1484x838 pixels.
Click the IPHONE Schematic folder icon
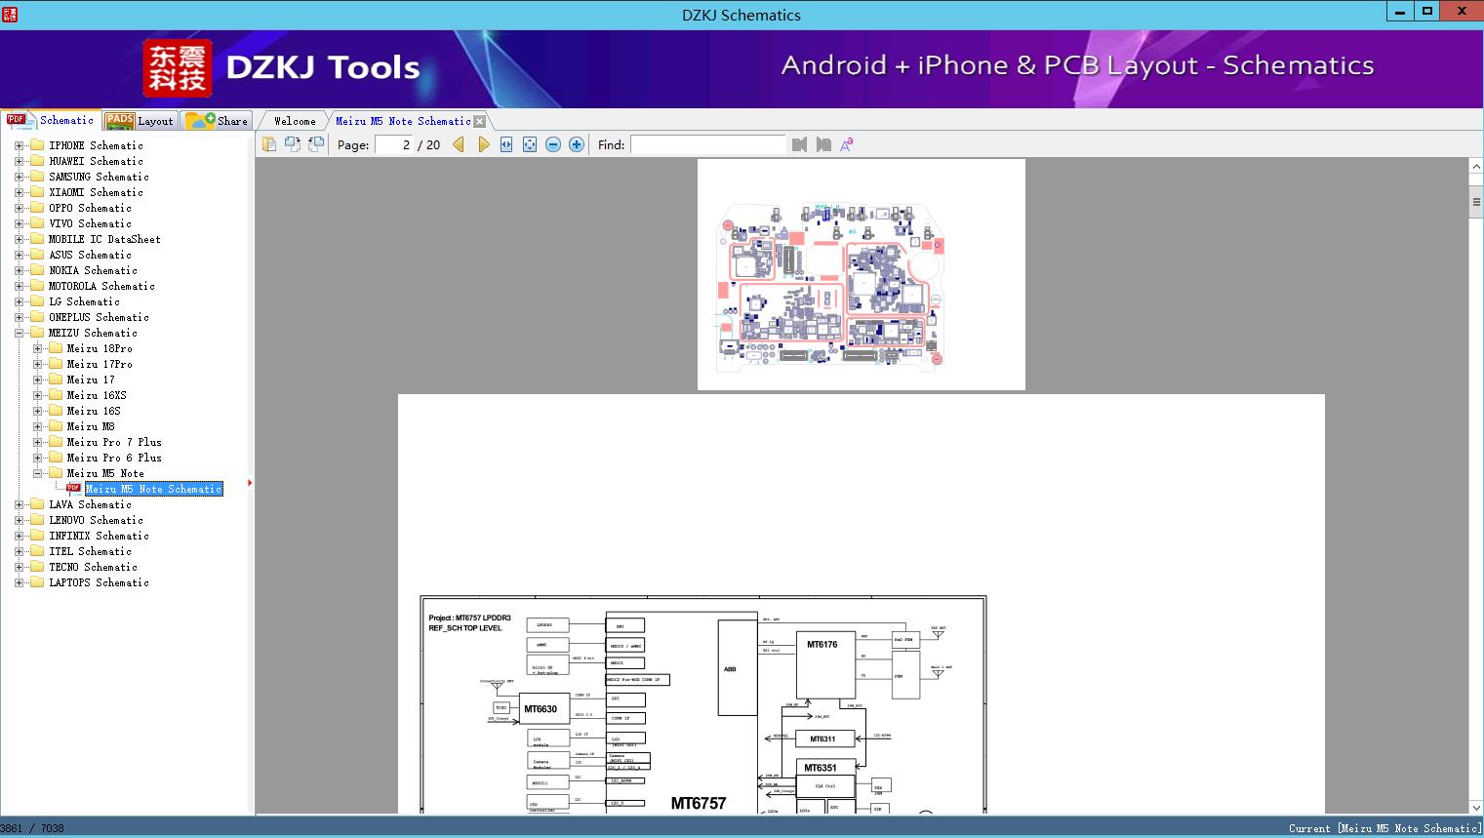tap(37, 145)
